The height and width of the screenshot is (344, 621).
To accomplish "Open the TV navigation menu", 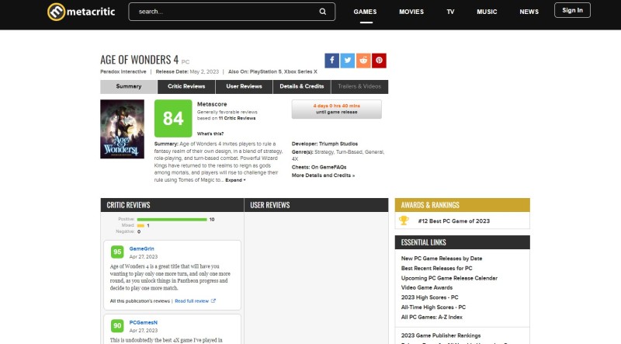I will point(450,12).
